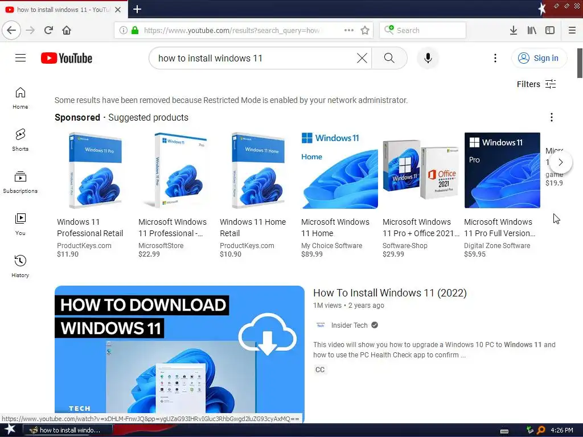The height and width of the screenshot is (437, 583).
Task: Open the downloads arrow icon
Action: click(514, 30)
